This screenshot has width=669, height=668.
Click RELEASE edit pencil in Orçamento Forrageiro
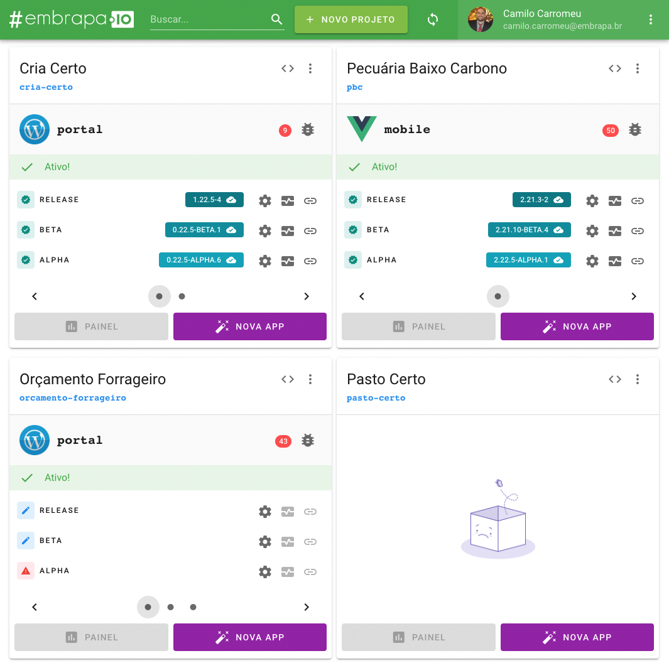(x=26, y=510)
